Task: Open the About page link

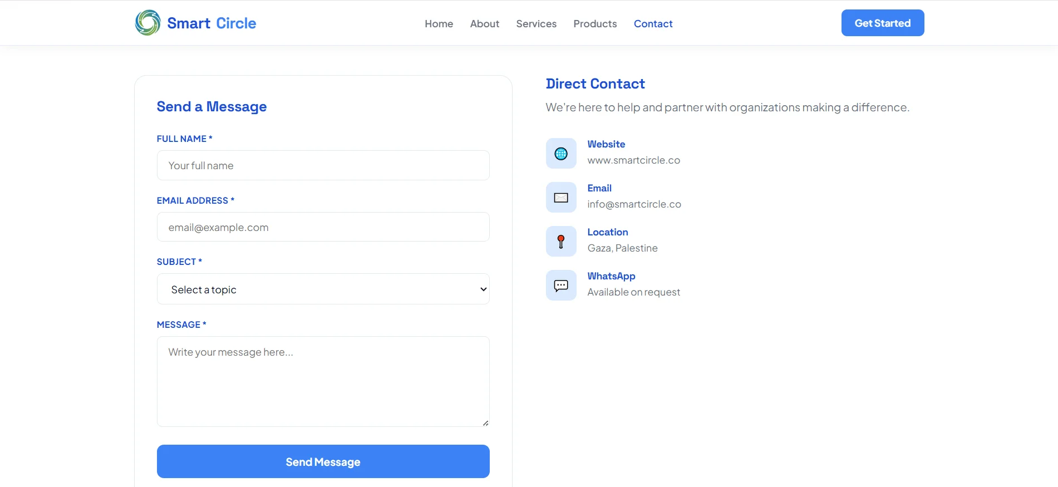Action: (x=484, y=23)
